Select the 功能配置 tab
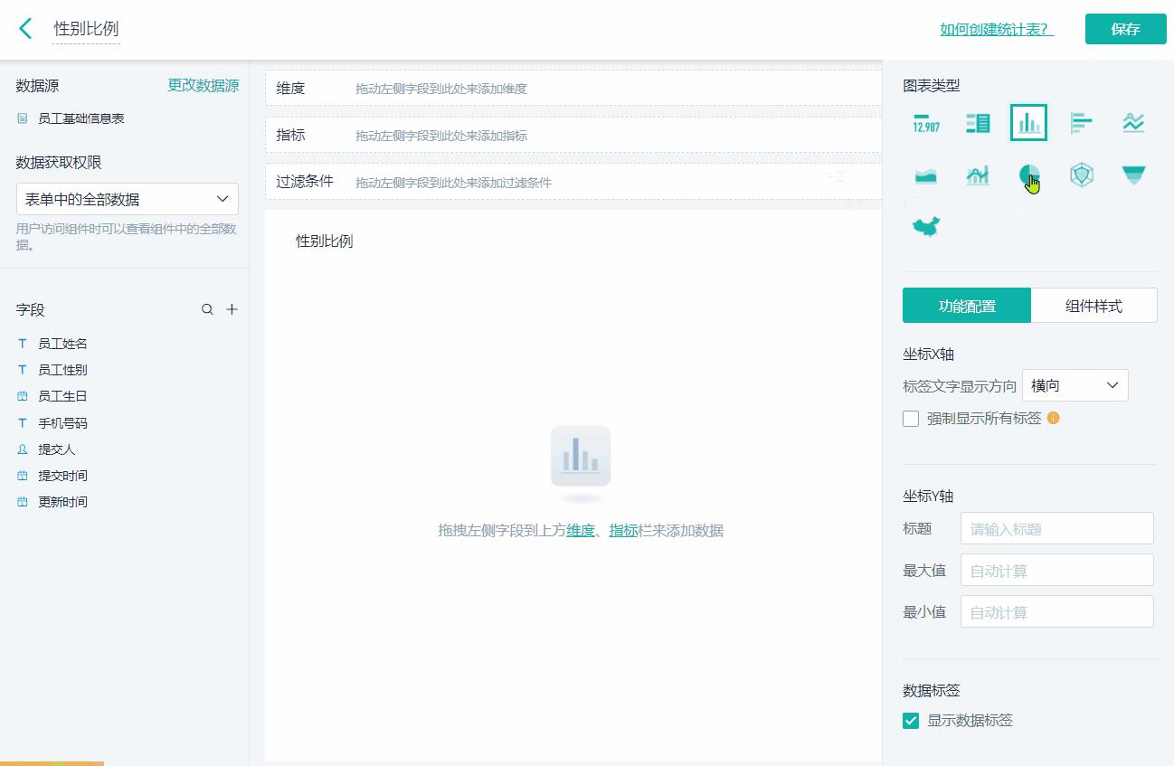 point(965,305)
